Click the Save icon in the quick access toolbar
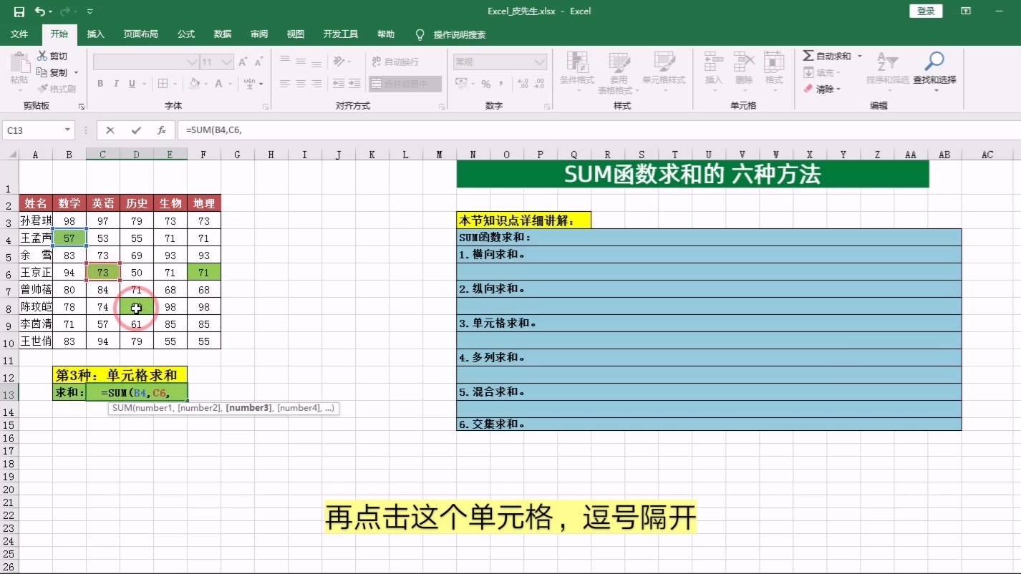1021x574 pixels. point(19,11)
